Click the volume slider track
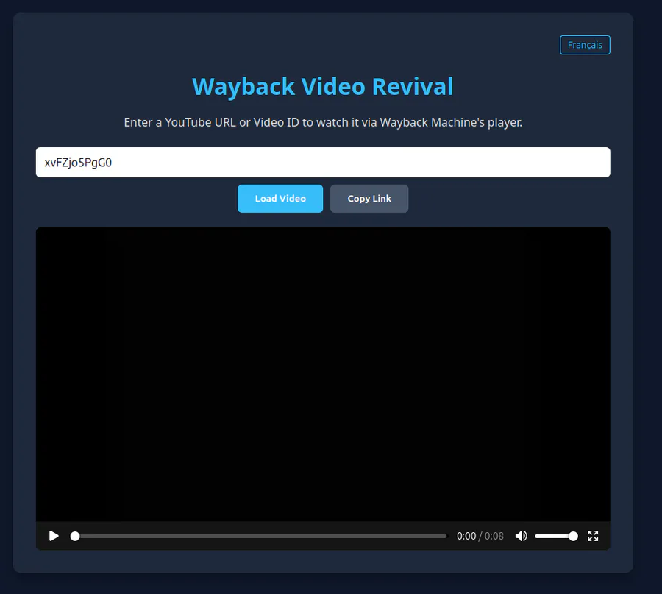Viewport: 662px width, 594px height. click(x=556, y=536)
